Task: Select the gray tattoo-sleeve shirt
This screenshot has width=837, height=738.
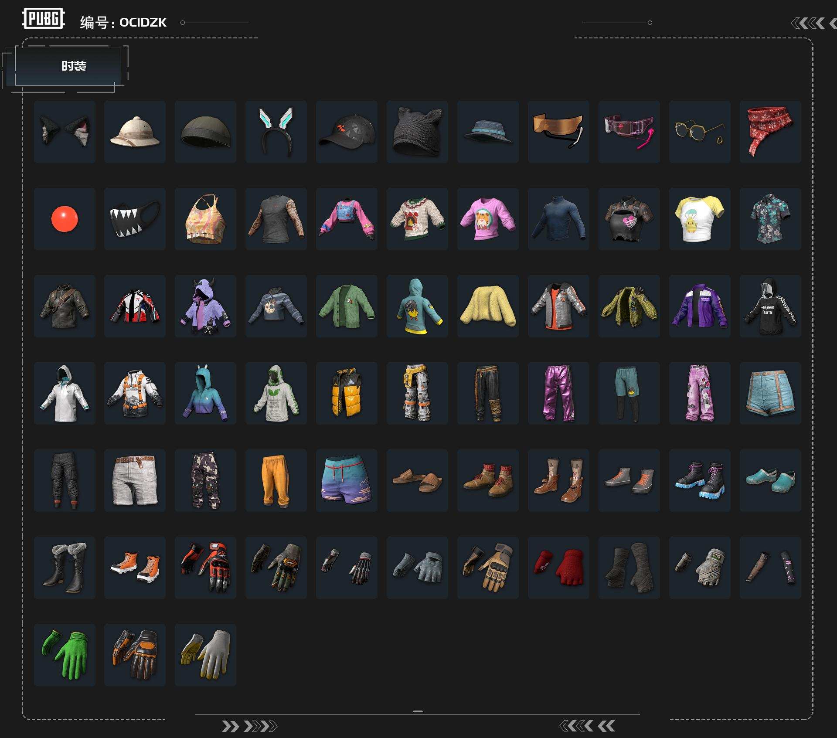Action: (276, 219)
